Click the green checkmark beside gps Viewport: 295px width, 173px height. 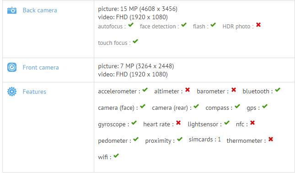click(265, 106)
